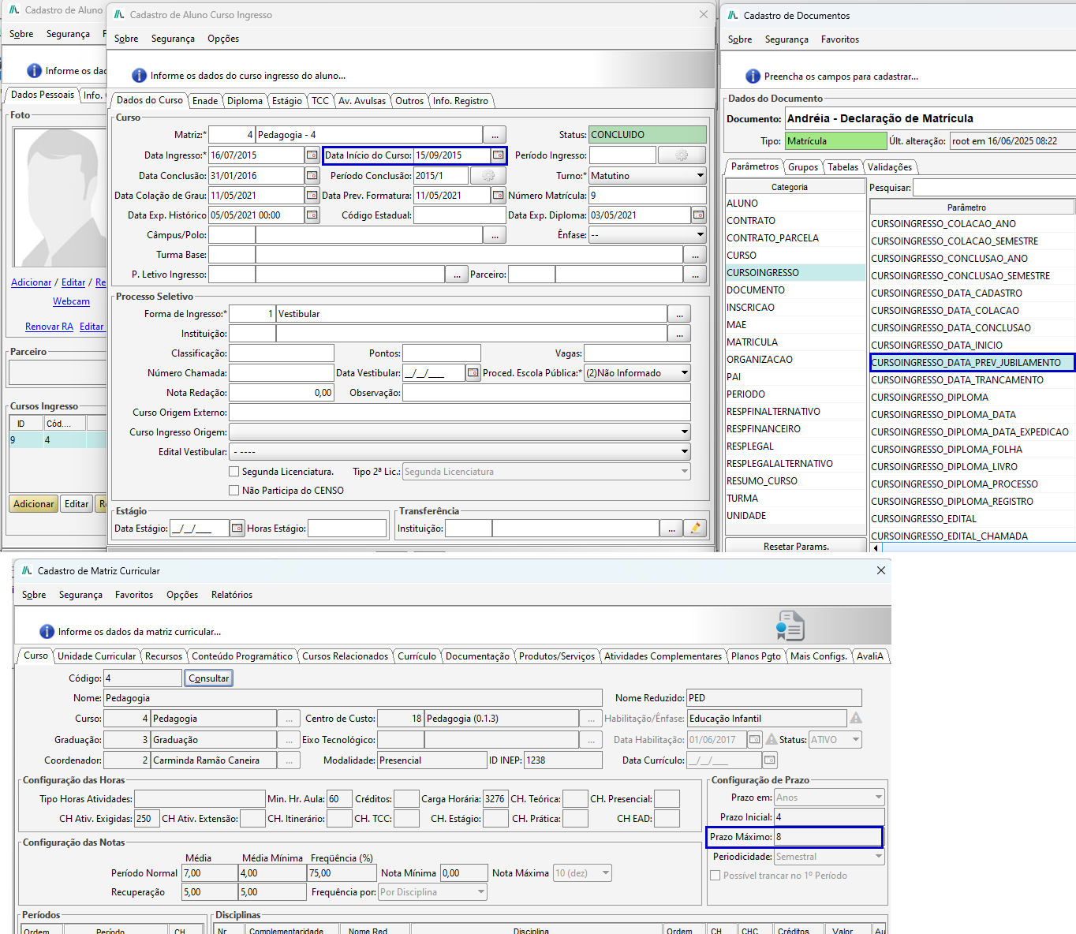Click Prazo Máximo input field
1076x934 pixels.
(x=828, y=837)
